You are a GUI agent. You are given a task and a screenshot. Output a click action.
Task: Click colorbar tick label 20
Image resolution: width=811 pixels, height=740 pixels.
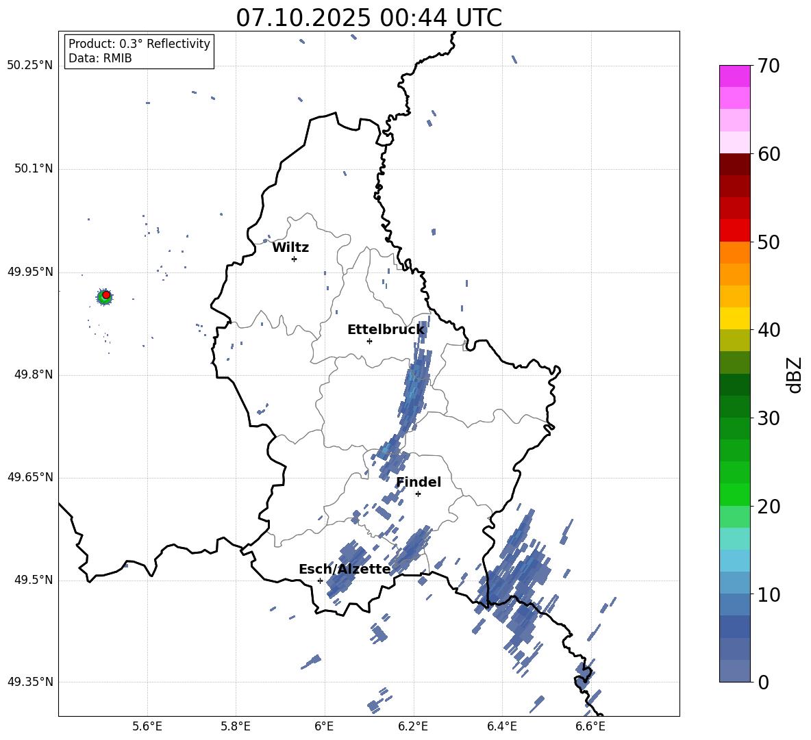(769, 507)
